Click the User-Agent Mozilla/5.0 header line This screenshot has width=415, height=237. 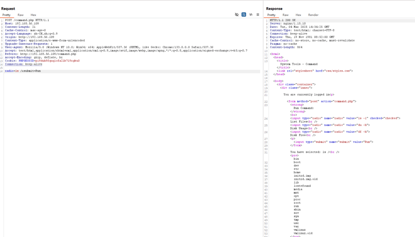click(109, 47)
